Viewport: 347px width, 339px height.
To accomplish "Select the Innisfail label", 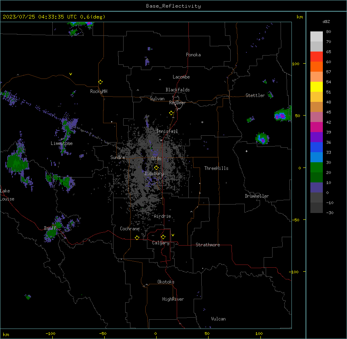I will [x=167, y=131].
